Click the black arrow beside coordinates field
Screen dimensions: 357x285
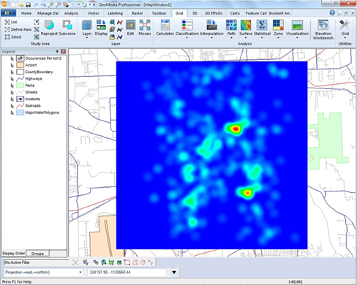point(174,272)
